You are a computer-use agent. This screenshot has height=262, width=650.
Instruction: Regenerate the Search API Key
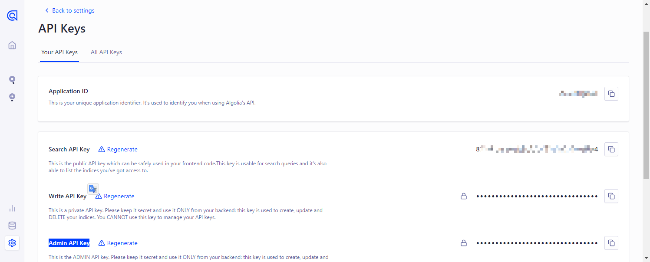[x=122, y=149]
